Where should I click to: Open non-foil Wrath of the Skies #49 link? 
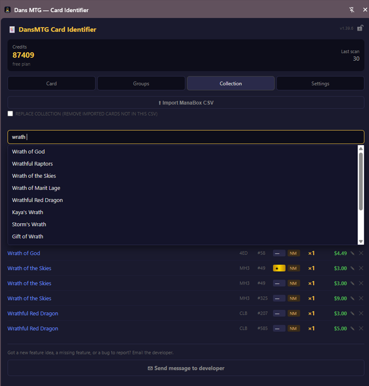point(29,283)
